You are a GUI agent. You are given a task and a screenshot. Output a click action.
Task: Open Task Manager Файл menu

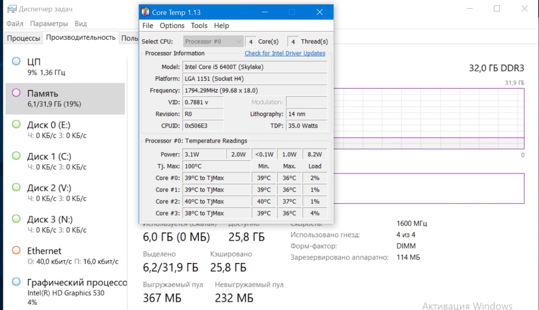click(x=15, y=24)
